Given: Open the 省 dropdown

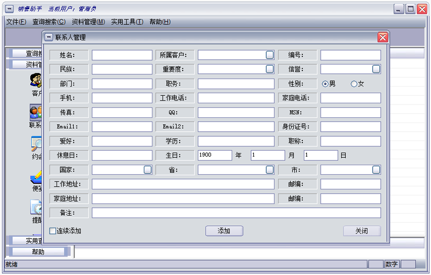Looking at the screenshot, I should point(270,170).
